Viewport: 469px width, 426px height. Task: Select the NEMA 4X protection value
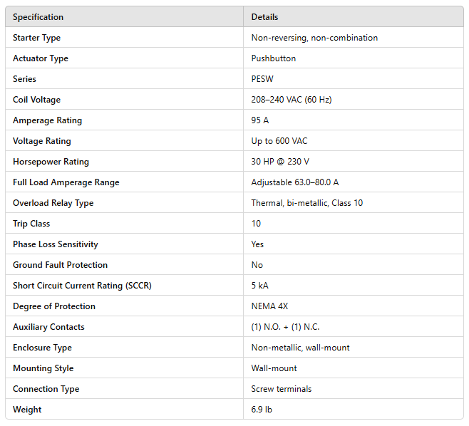[x=269, y=306]
